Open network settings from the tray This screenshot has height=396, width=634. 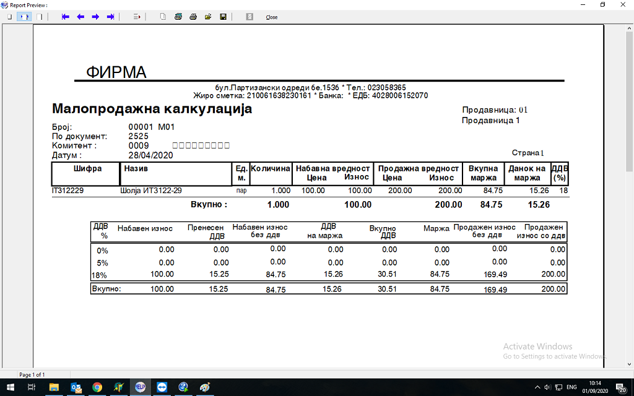559,387
